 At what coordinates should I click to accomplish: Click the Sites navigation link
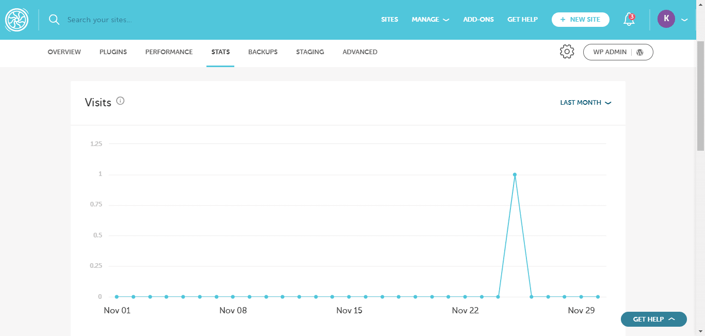pyautogui.click(x=390, y=20)
